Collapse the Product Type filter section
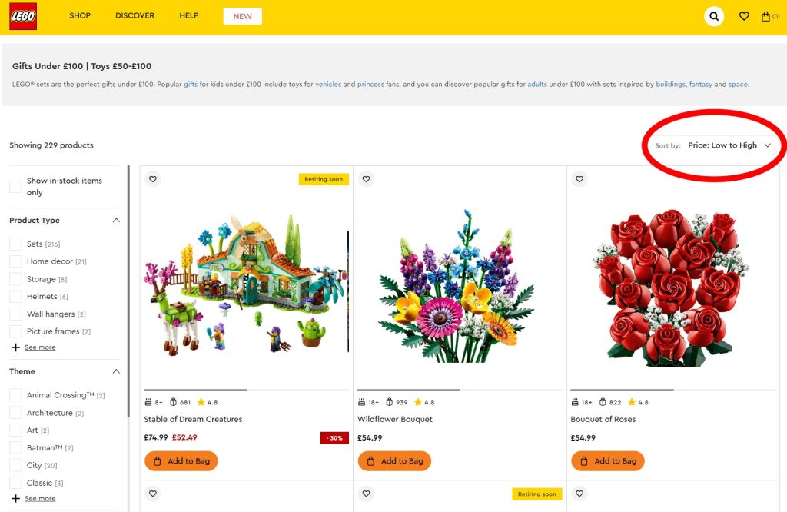 coord(116,221)
